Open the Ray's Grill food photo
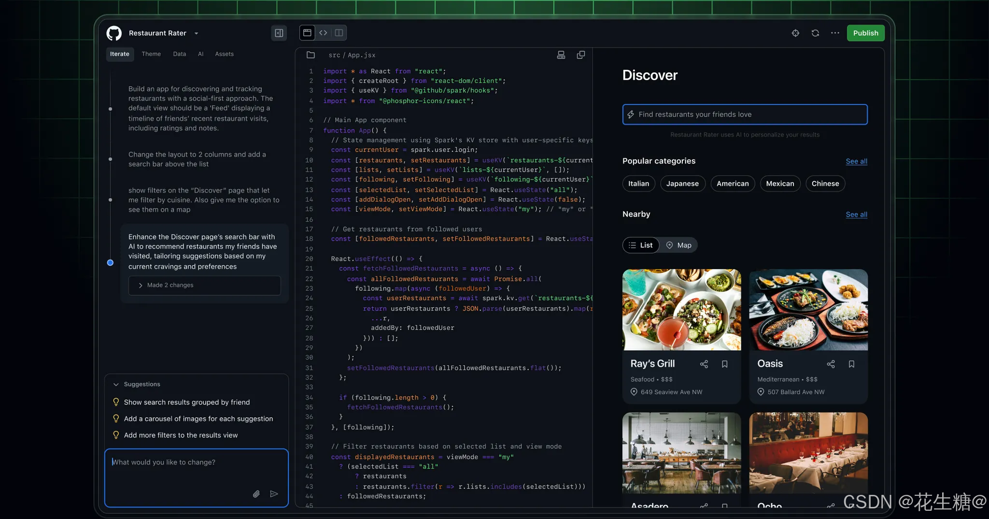The height and width of the screenshot is (519, 989). (681, 310)
